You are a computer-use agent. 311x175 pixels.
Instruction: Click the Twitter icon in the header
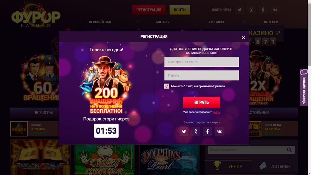coord(240,10)
